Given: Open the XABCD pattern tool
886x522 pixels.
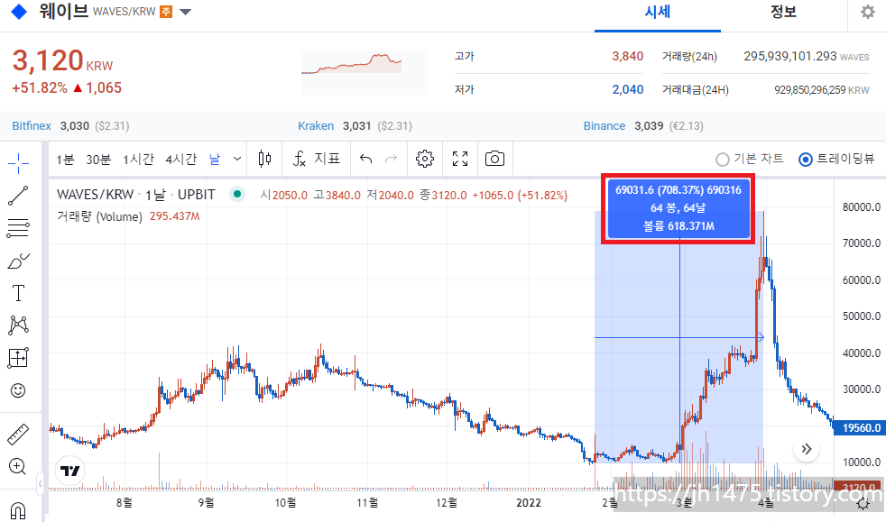Looking at the screenshot, I should click(18, 325).
